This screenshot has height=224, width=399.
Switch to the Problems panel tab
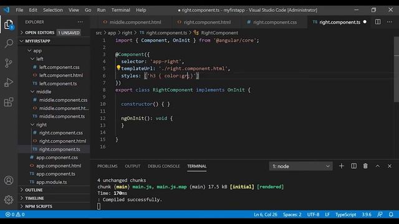coord(107,166)
